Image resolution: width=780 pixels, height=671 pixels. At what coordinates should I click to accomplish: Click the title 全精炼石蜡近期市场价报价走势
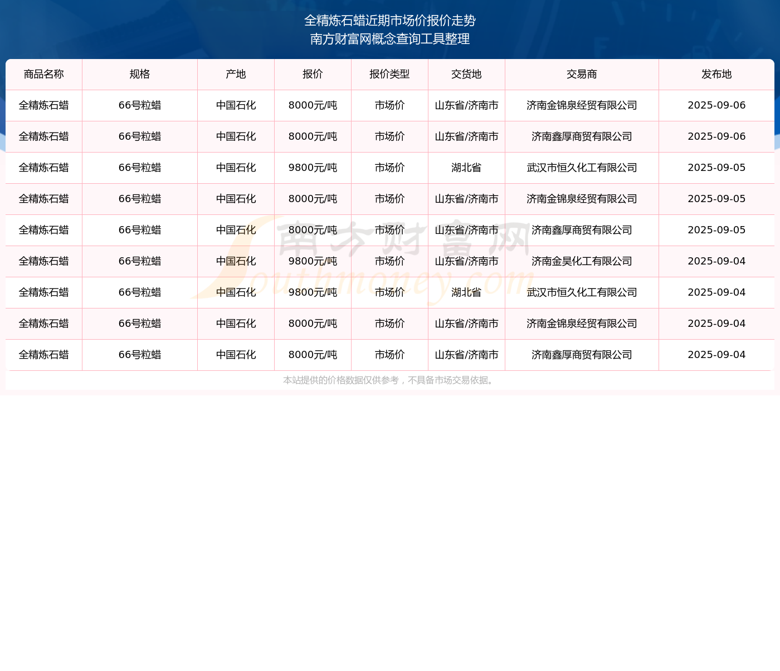coord(390,21)
